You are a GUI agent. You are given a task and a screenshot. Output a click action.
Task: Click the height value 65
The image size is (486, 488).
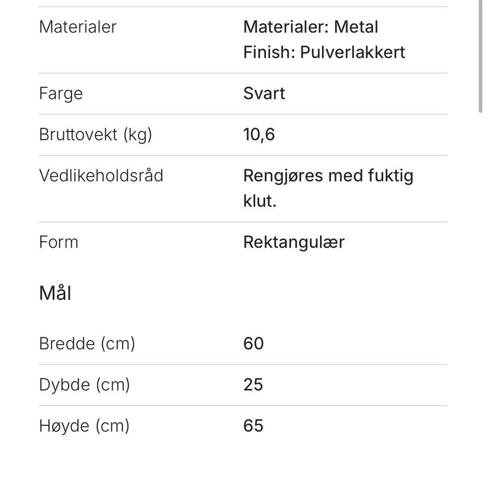pos(254,426)
